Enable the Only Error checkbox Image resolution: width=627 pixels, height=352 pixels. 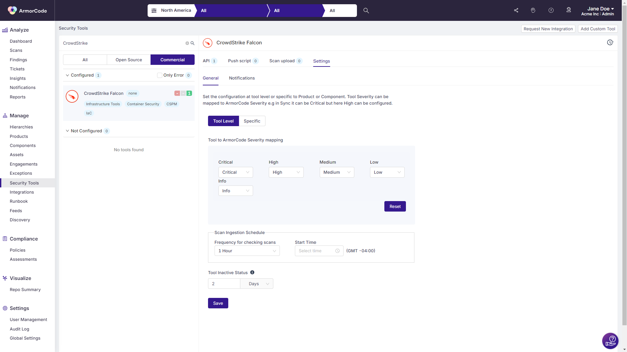[x=160, y=75]
